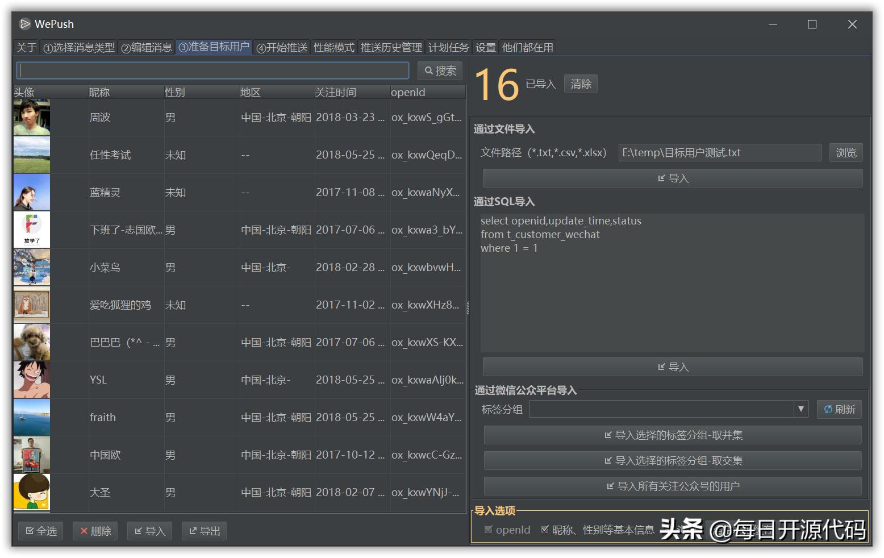Toggle 昵称、性别等基本信息 checkbox

[x=544, y=528]
